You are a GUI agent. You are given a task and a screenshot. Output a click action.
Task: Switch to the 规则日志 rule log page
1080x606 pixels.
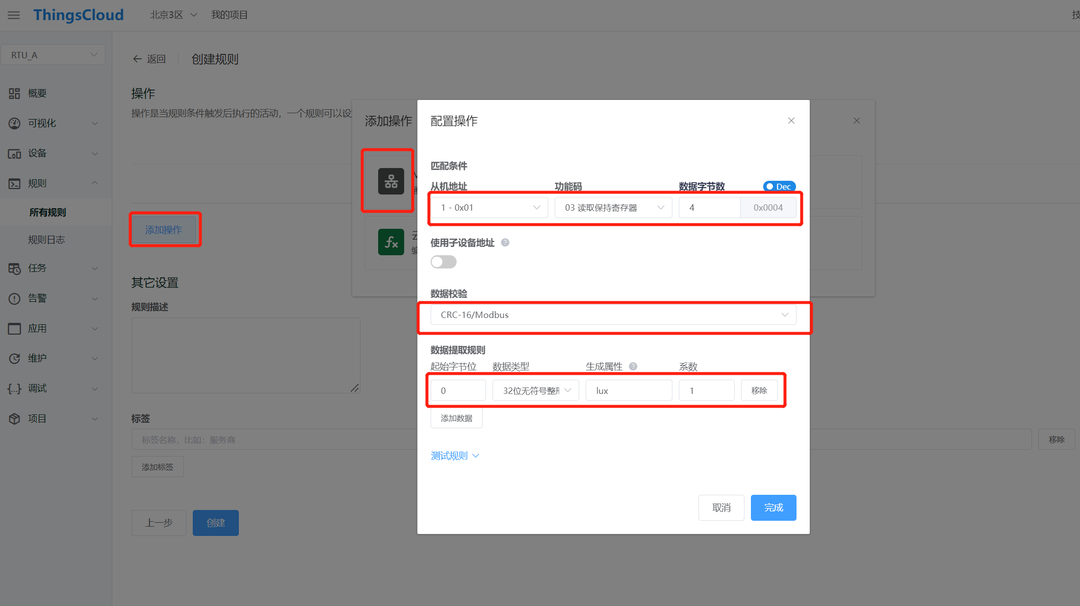pyautogui.click(x=47, y=239)
